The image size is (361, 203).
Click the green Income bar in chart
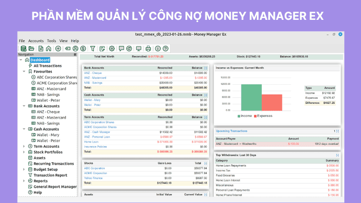(x=251, y=97)
